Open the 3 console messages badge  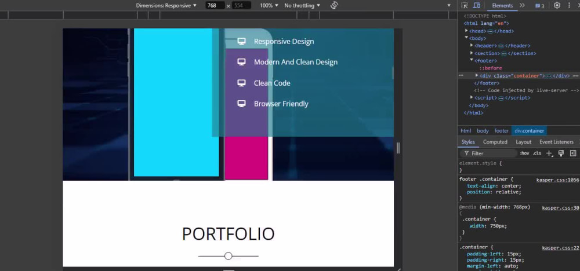click(x=539, y=6)
